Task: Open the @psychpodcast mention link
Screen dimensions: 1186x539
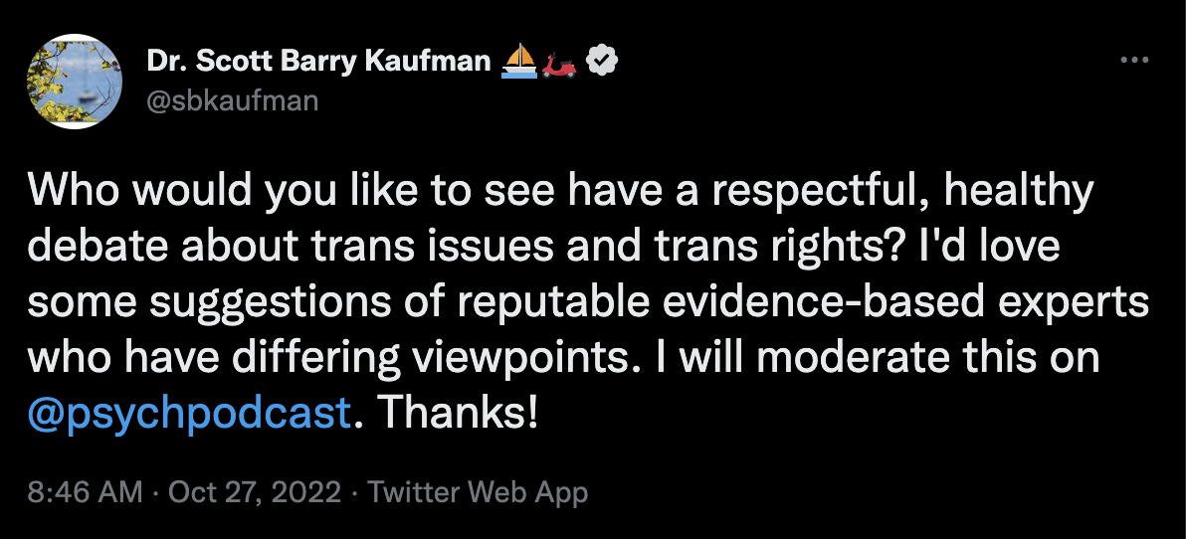Action: [189, 413]
